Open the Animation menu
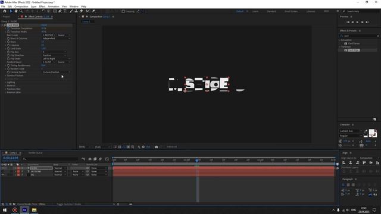This screenshot has width=381, height=214. pyautogui.click(x=54, y=7)
